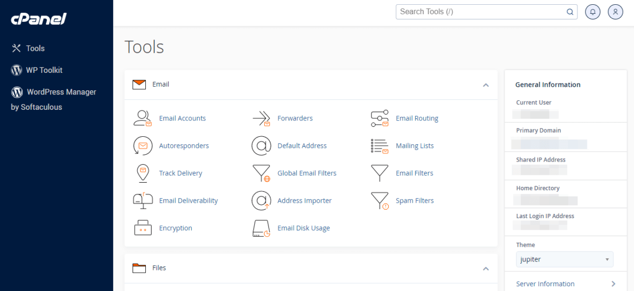Click the notifications bell icon
Viewport: 634px width, 291px height.
click(593, 12)
